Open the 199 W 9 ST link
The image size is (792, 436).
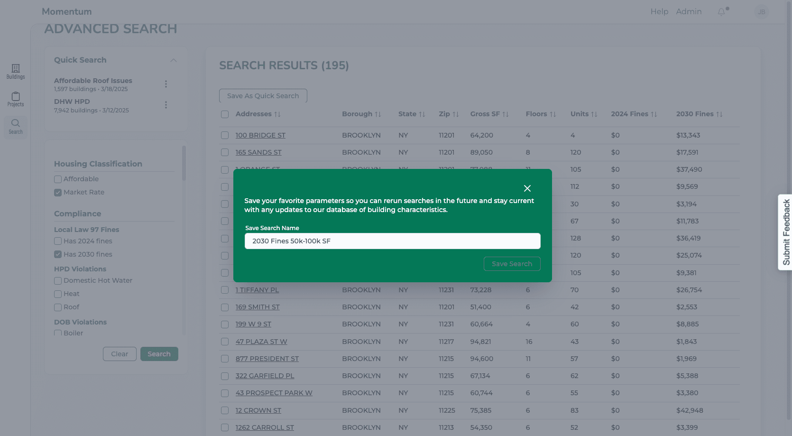253,324
